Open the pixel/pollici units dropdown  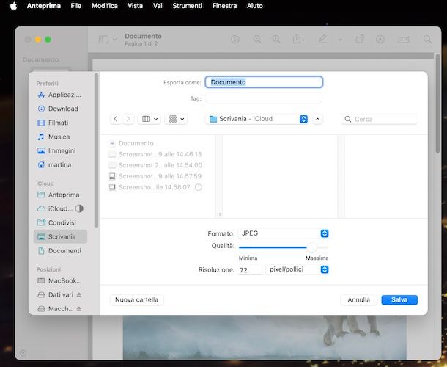297,269
